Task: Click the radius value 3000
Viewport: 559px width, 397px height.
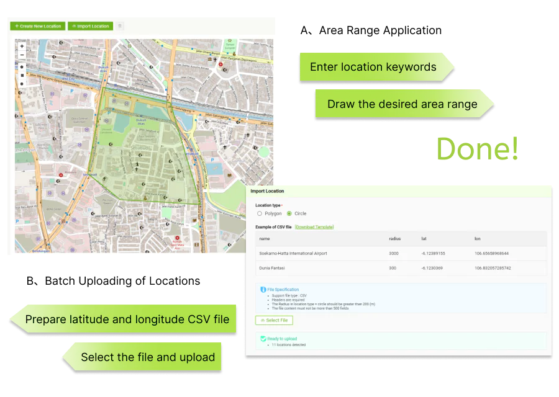Action: coord(394,254)
